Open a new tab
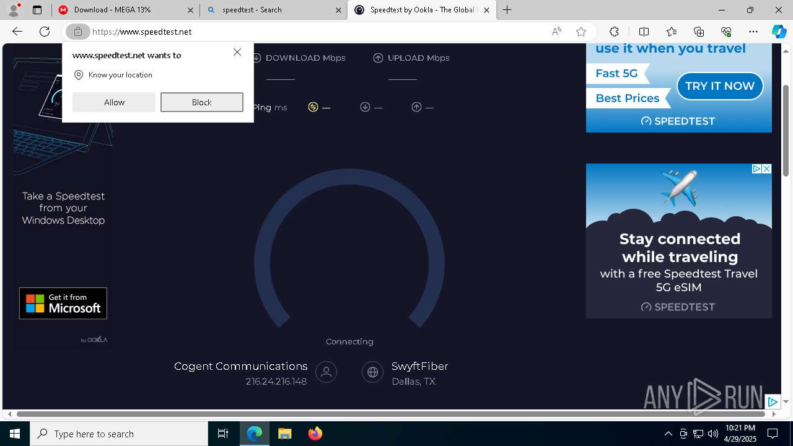This screenshot has width=793, height=446. tap(507, 10)
